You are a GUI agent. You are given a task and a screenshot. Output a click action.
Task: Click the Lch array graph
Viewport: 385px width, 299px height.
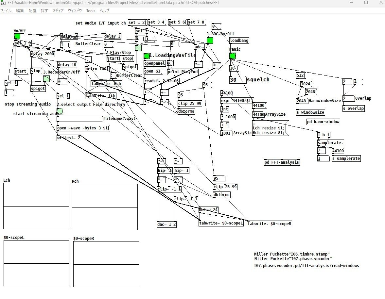click(x=36, y=206)
